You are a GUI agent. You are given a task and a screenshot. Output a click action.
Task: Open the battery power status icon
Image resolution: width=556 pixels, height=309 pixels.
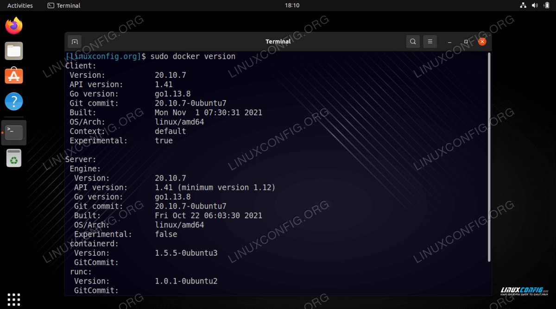pyautogui.click(x=546, y=6)
